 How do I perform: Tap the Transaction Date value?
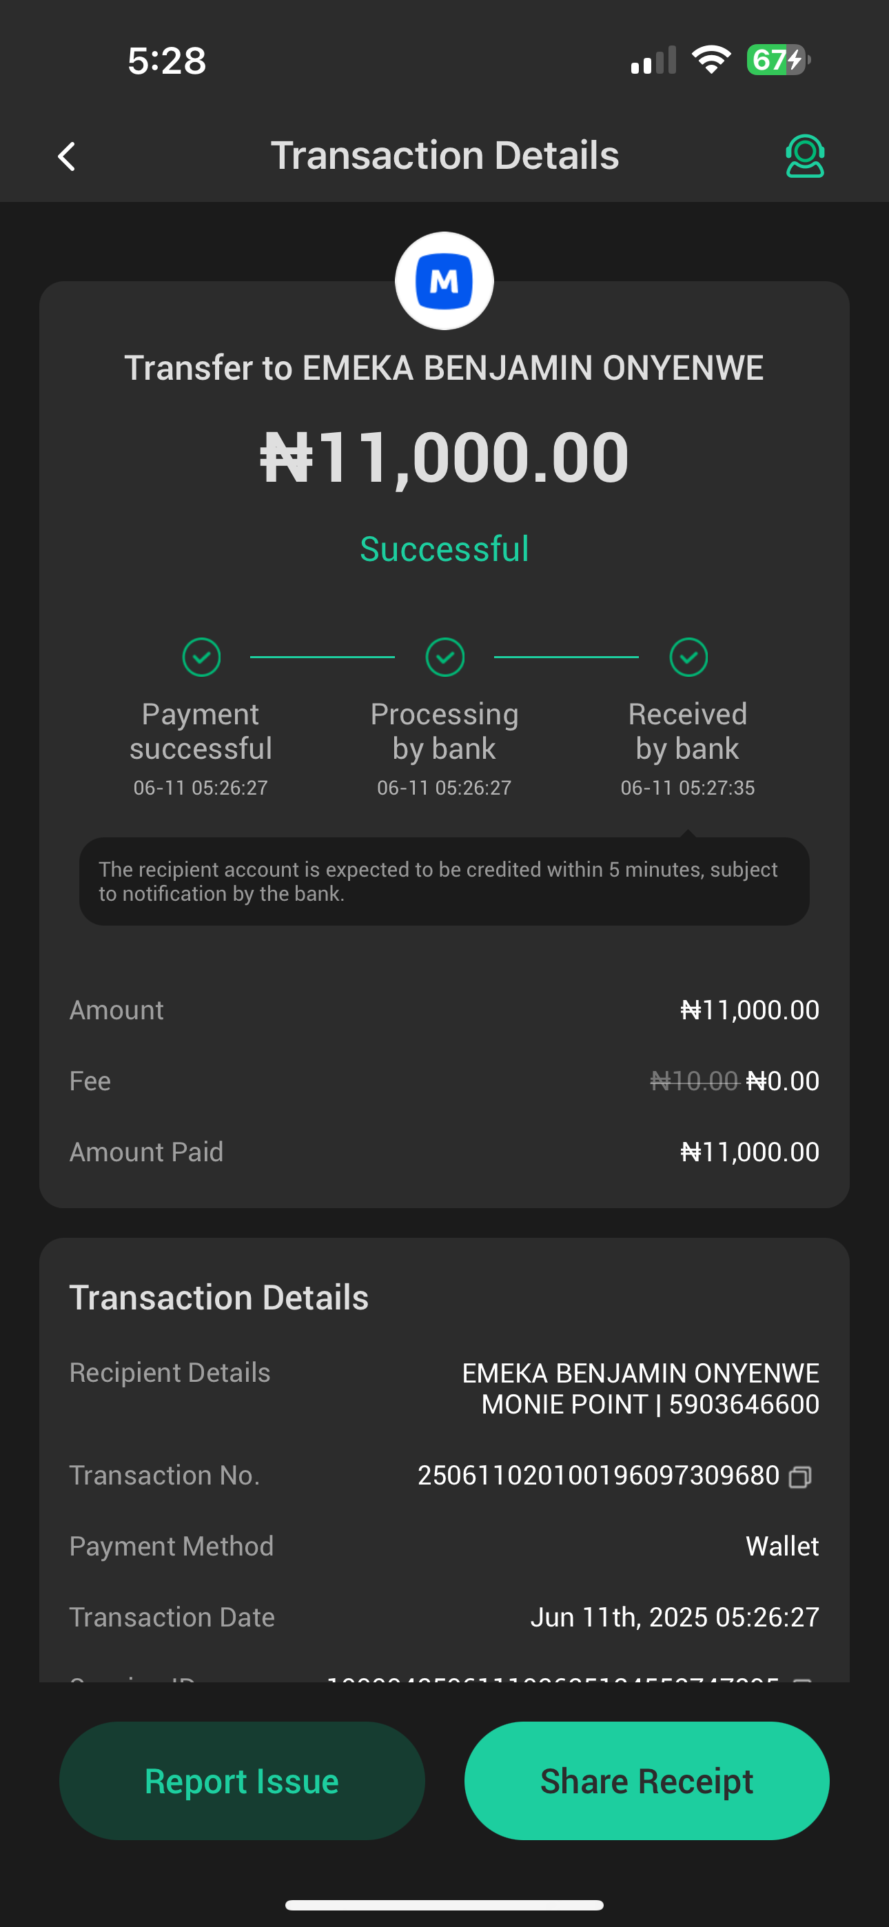click(674, 1618)
